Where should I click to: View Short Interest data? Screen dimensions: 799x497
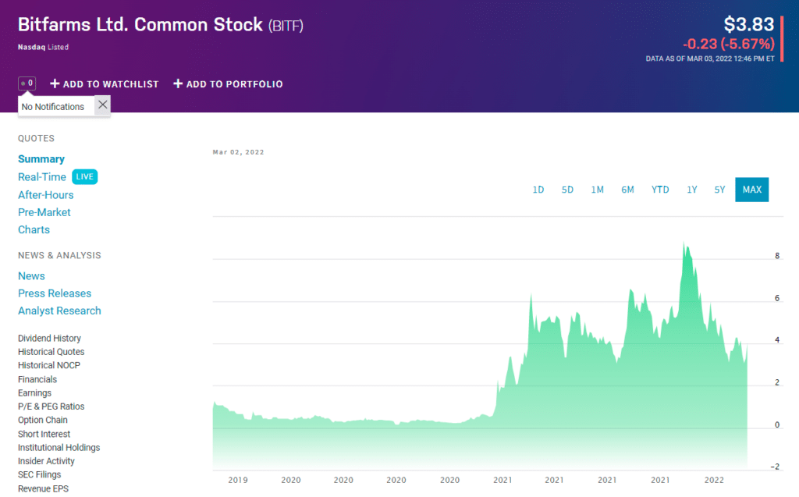point(44,434)
